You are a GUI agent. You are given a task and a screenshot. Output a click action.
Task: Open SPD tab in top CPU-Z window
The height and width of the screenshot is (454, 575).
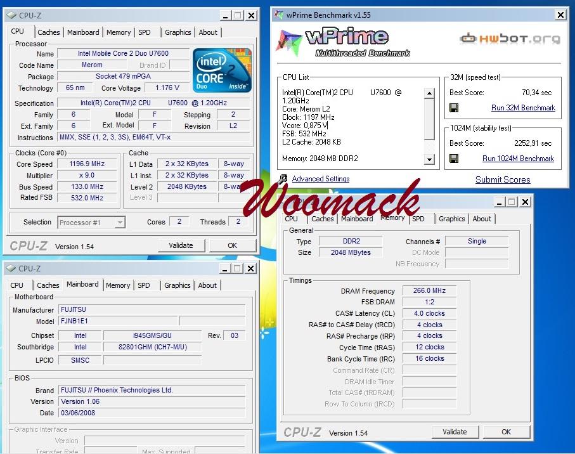click(x=145, y=32)
